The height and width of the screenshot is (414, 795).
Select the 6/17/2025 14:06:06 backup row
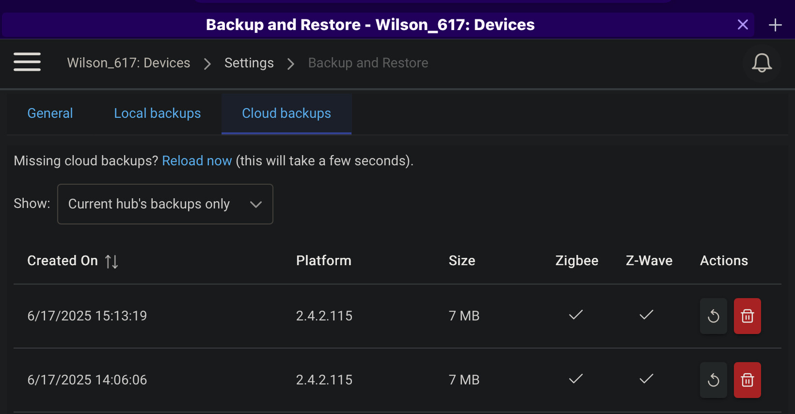point(87,380)
